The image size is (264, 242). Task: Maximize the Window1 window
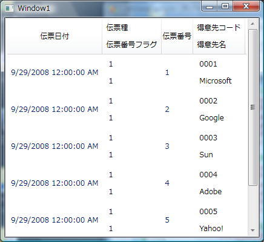point(225,6)
